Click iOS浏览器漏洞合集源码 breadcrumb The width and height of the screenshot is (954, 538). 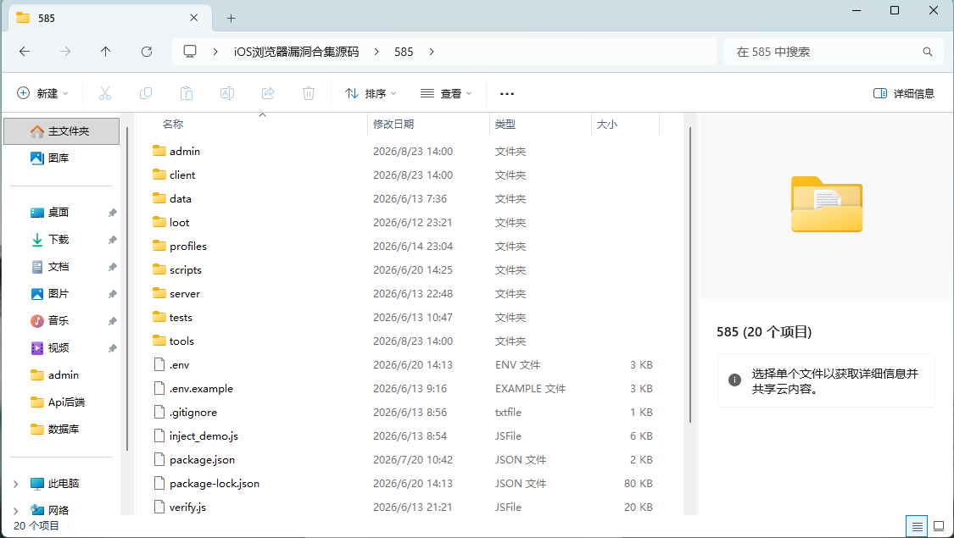(296, 52)
